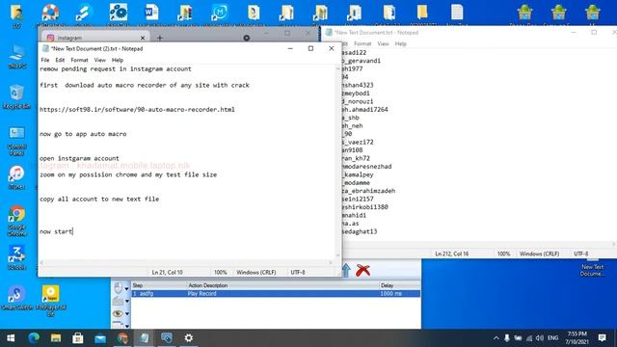617x347 pixels.
Task: Open iTunes desktop icon
Action: (17, 177)
